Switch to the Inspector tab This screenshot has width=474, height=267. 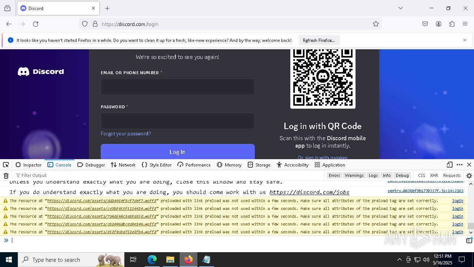click(29, 165)
